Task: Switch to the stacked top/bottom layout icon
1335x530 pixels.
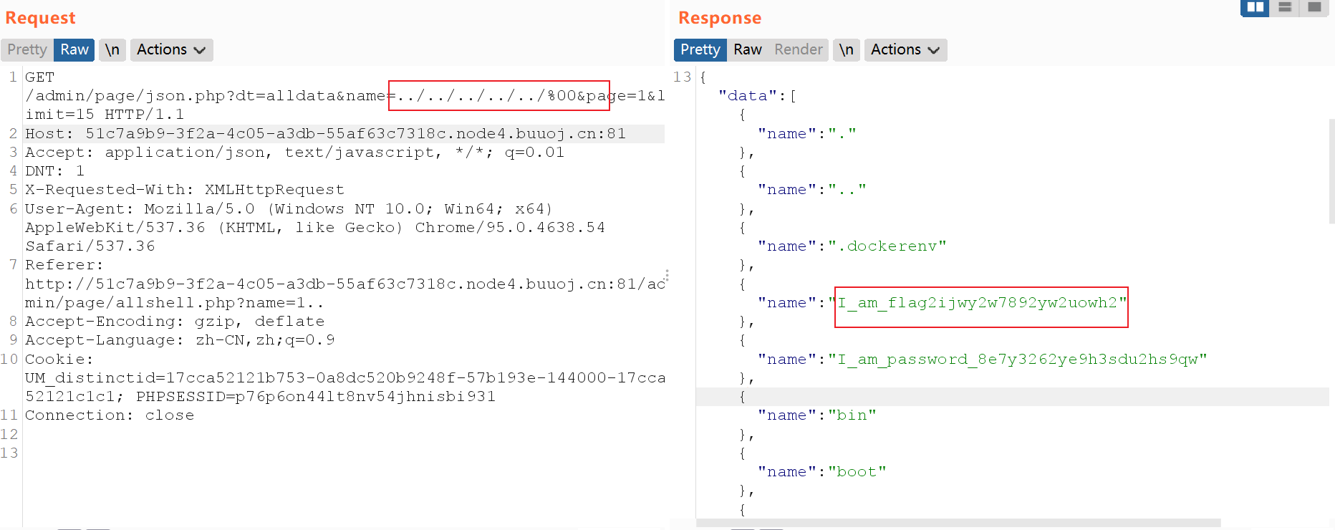Action: 1285,7
